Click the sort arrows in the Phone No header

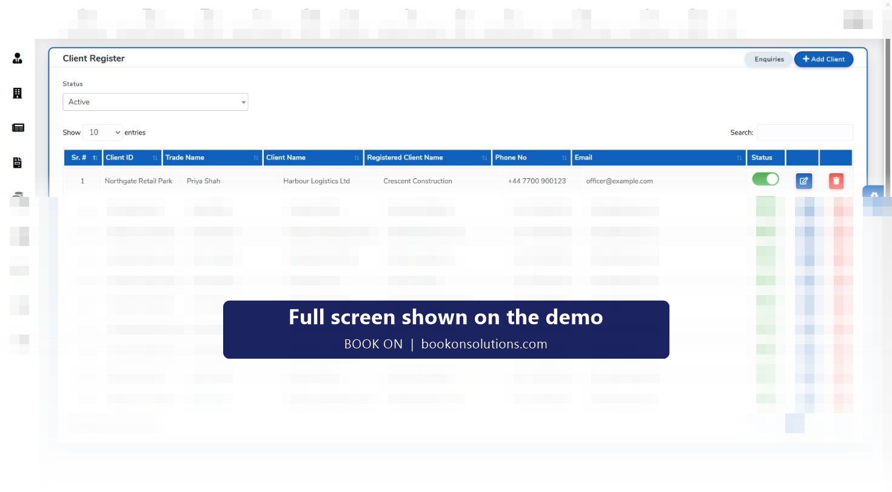565,158
